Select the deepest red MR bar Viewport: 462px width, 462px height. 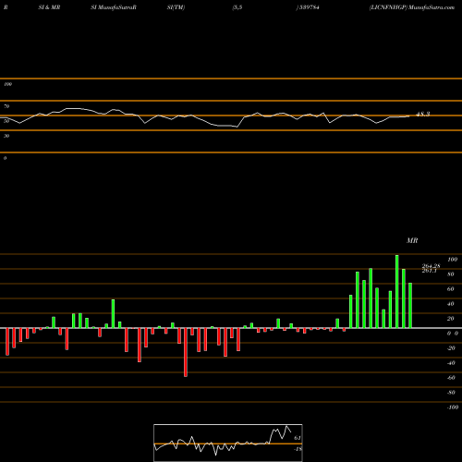point(186,352)
